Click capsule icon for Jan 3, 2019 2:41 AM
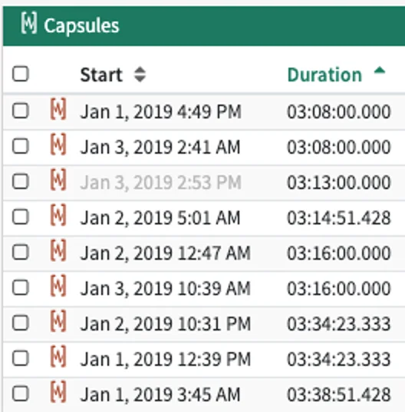Screen dimensions: 405x412 coord(58,145)
